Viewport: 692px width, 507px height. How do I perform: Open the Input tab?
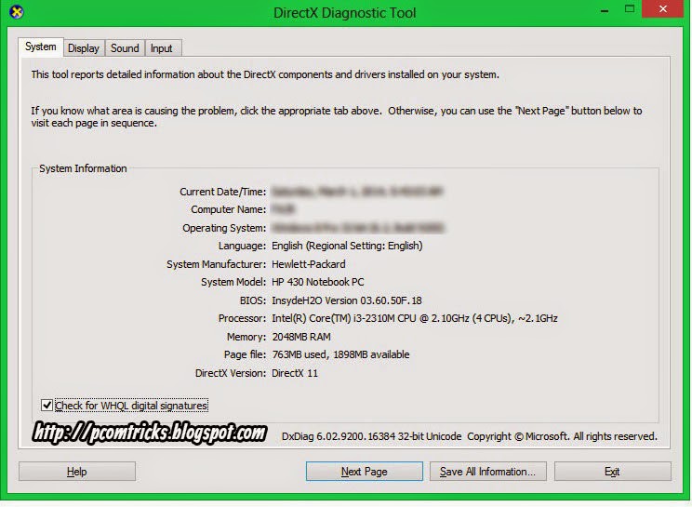click(162, 48)
